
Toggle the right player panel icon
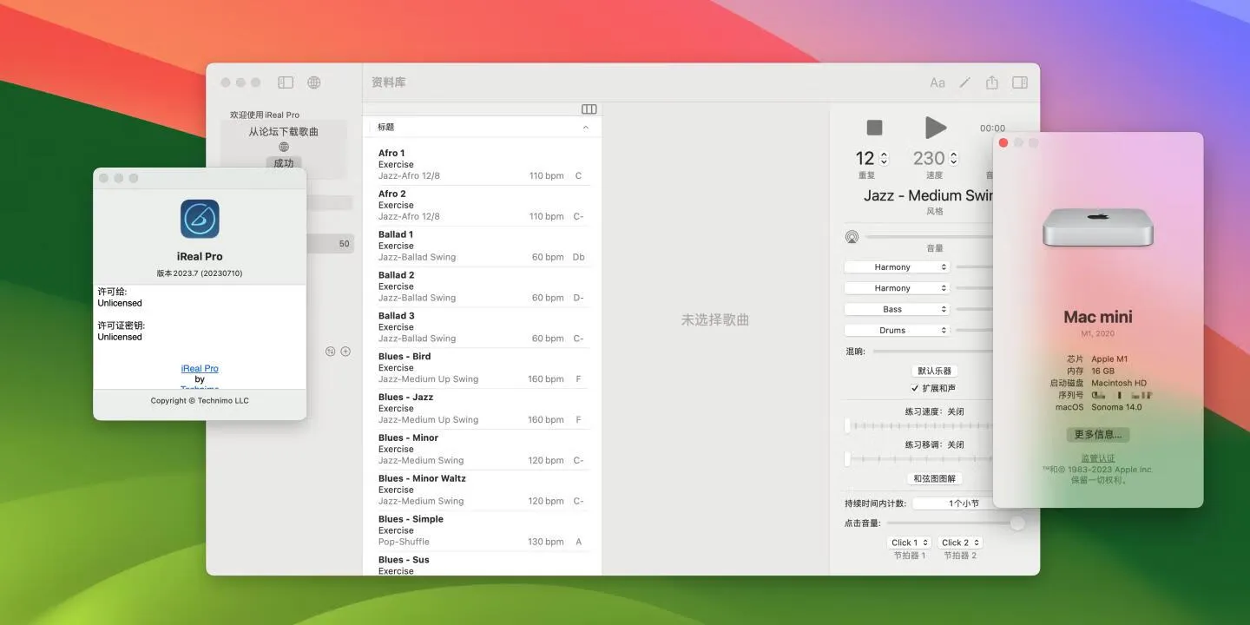click(x=1020, y=82)
